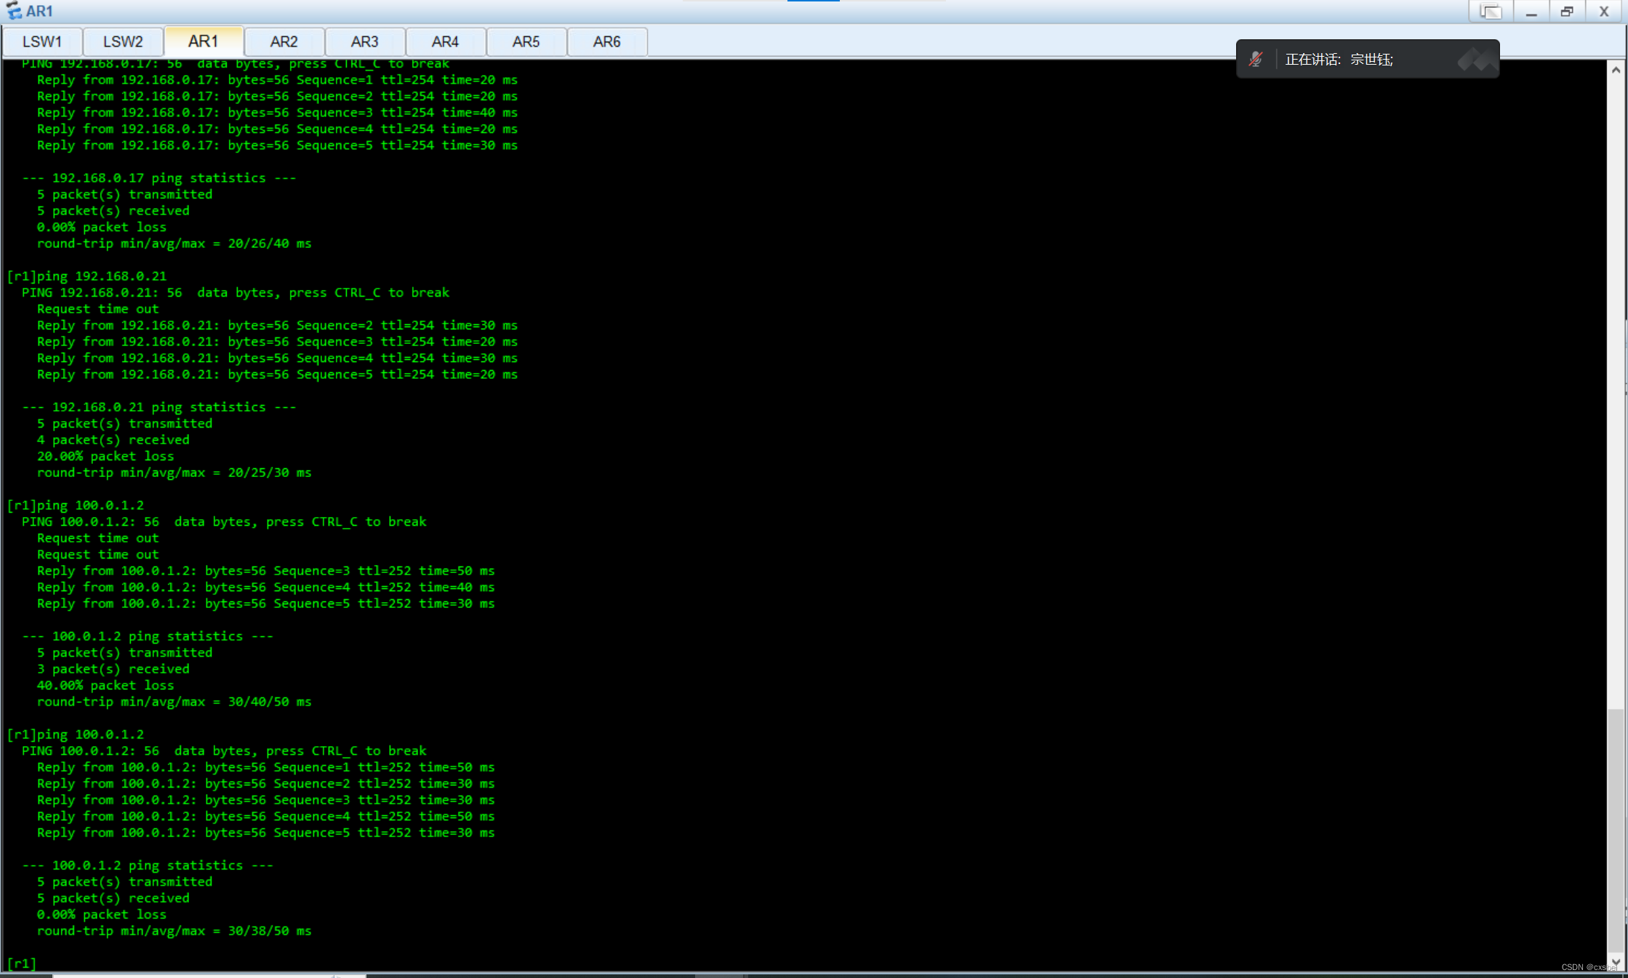Click the [r1] command prompt line

coord(22,963)
